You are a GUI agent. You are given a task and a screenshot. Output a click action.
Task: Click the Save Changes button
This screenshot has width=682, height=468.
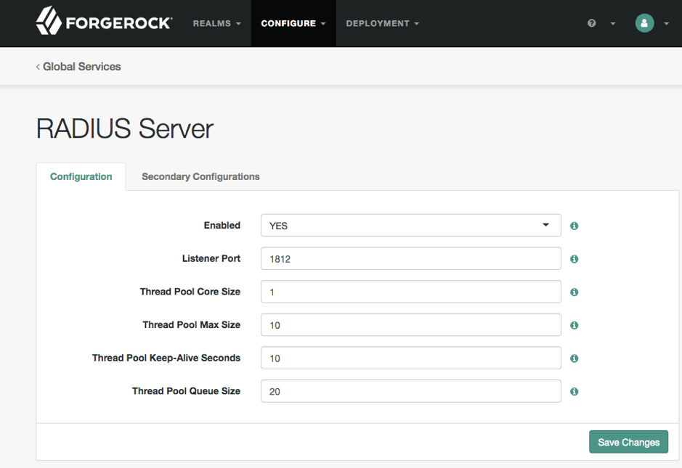(628, 442)
